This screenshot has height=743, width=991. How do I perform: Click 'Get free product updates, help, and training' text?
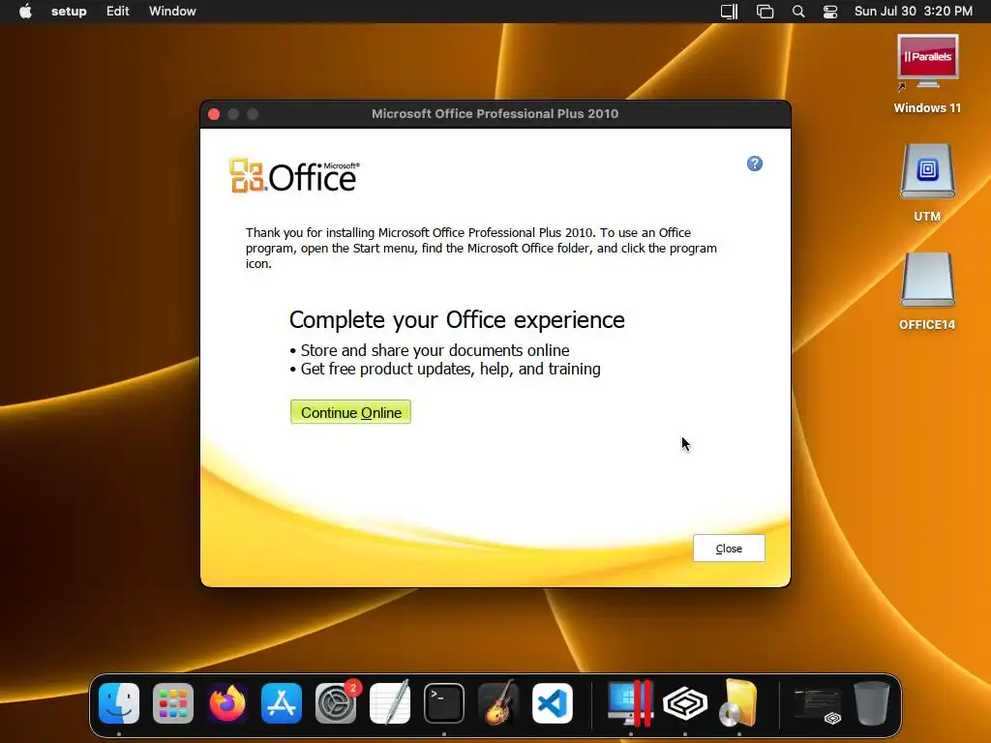click(x=451, y=369)
